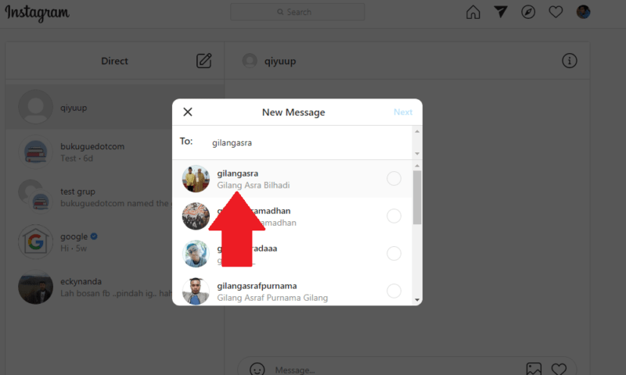Go to the Home feed icon
Screen dimensions: 626x375
473,12
